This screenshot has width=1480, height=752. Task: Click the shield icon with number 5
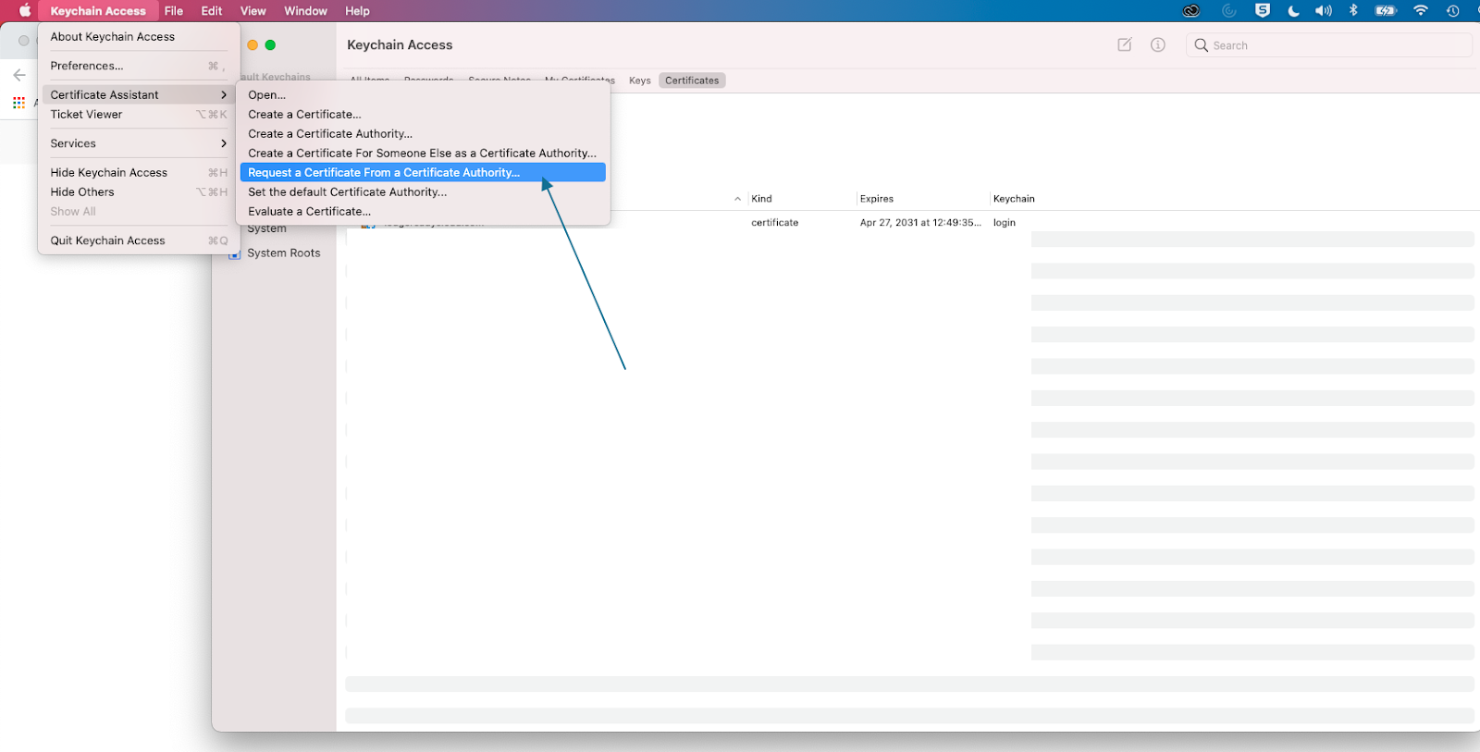[1263, 11]
